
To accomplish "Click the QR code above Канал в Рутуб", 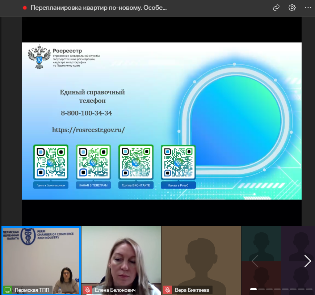I will click(178, 162).
